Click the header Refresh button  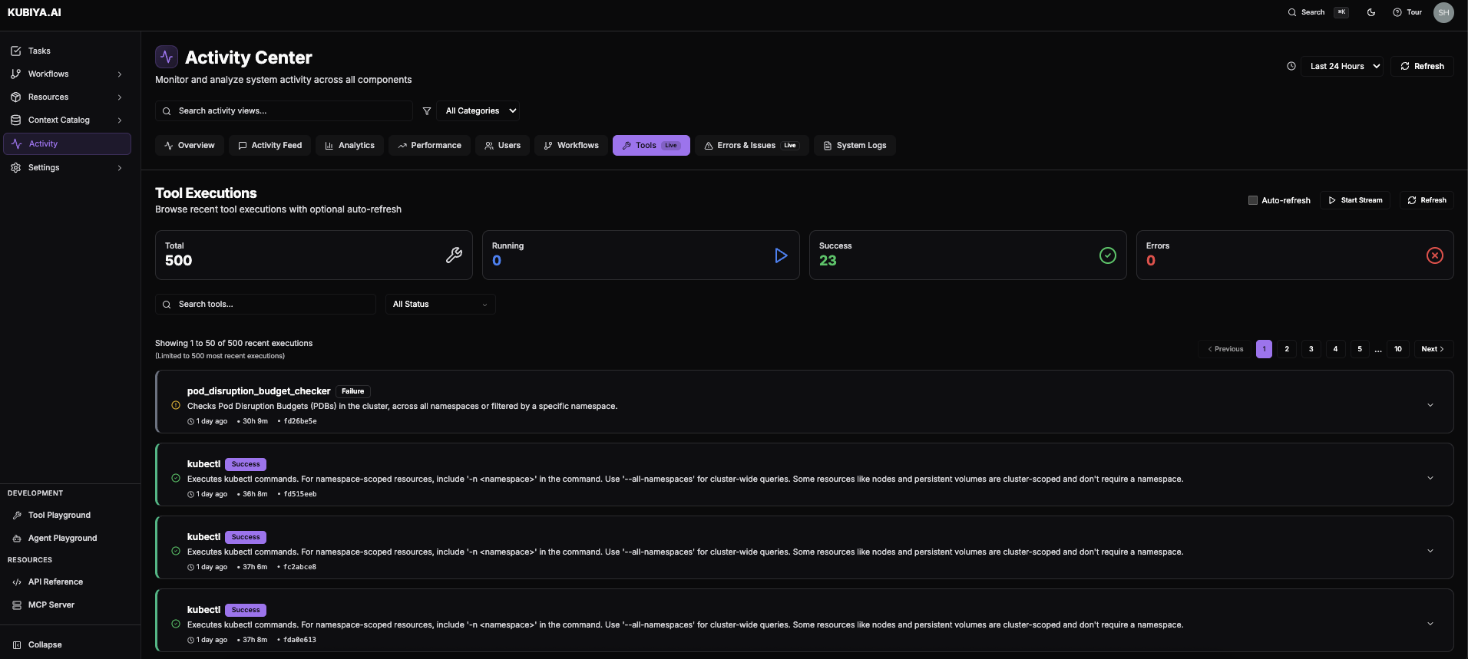pyautogui.click(x=1422, y=66)
